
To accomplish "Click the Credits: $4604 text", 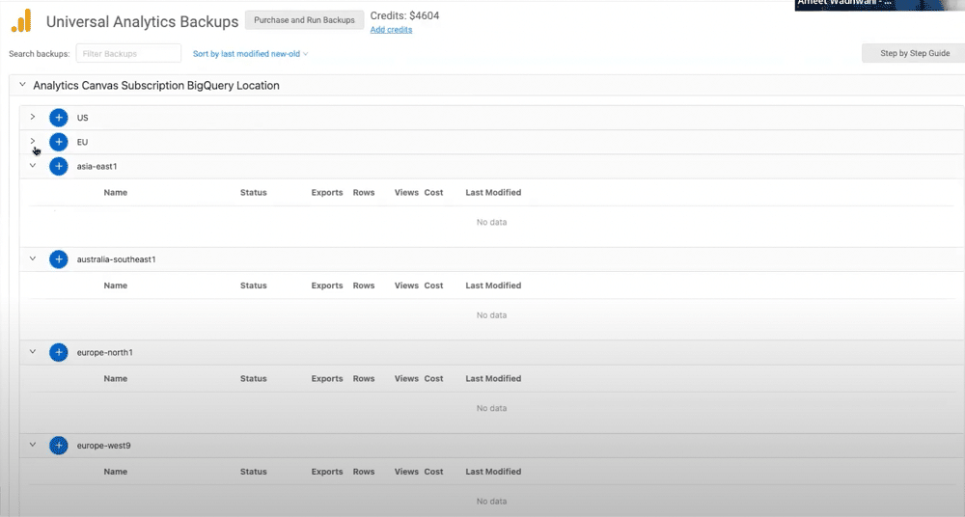I will [x=404, y=15].
